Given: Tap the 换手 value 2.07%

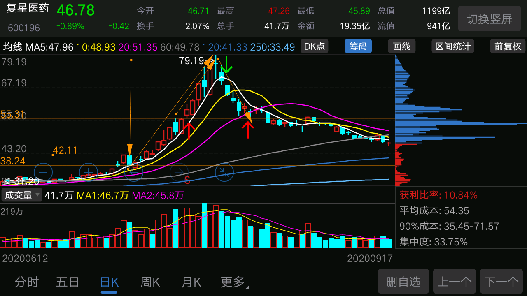Looking at the screenshot, I should click(197, 26).
